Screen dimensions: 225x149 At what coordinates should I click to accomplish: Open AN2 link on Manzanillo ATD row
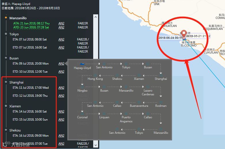(x=61, y=27)
